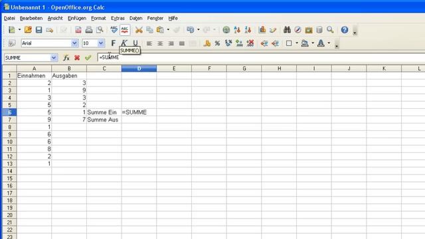Screen dimensions: 425x239
Task: Open the Einfügen menu
Action: [77, 18]
